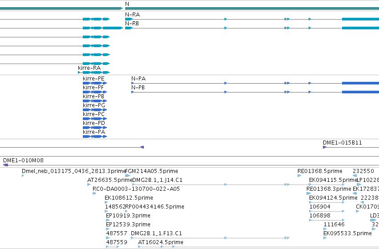This screenshot has width=379, height=249.
Task: Open the Dmel_neb_013175_0436_2813.3prime EST label
Action: pyautogui.click(x=74, y=171)
